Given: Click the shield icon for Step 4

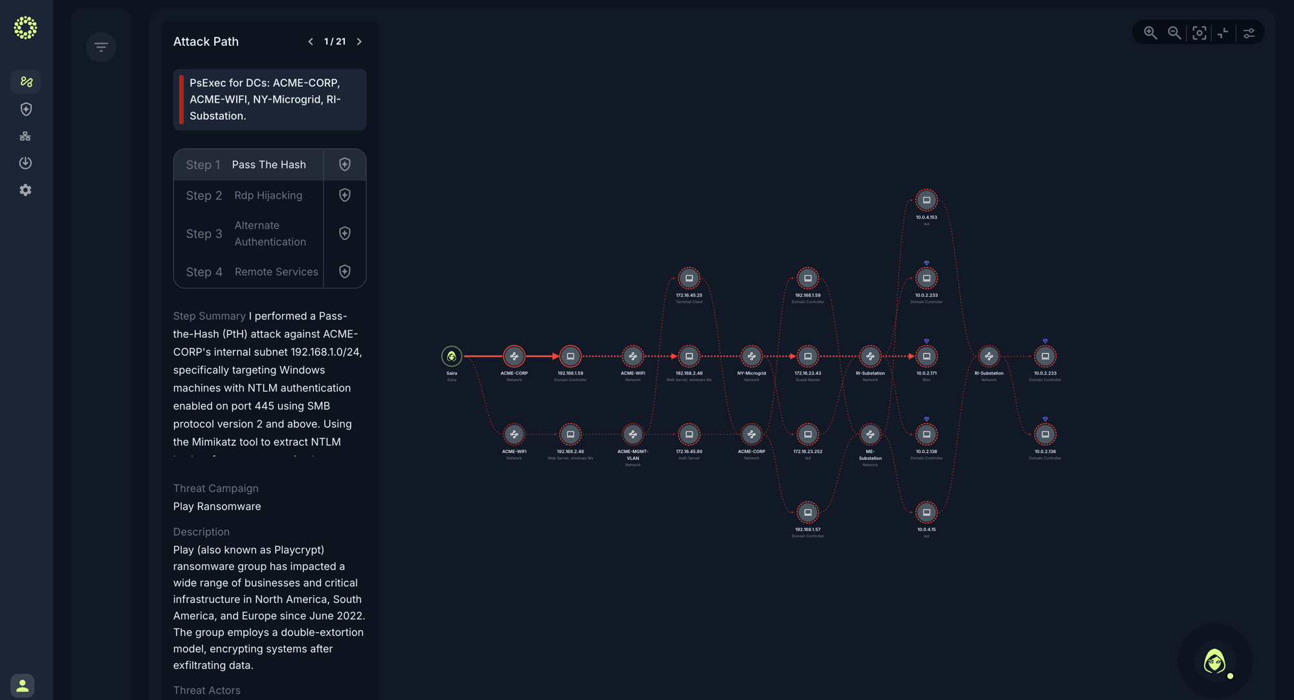Looking at the screenshot, I should 345,272.
